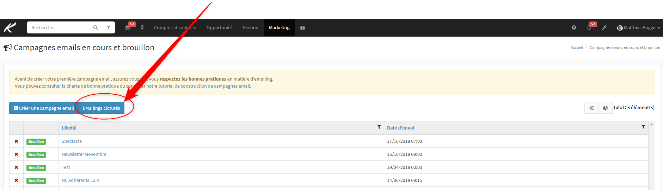Click Brouillon badge on Test row
Viewport: 663px width, 190px height.
[36, 167]
